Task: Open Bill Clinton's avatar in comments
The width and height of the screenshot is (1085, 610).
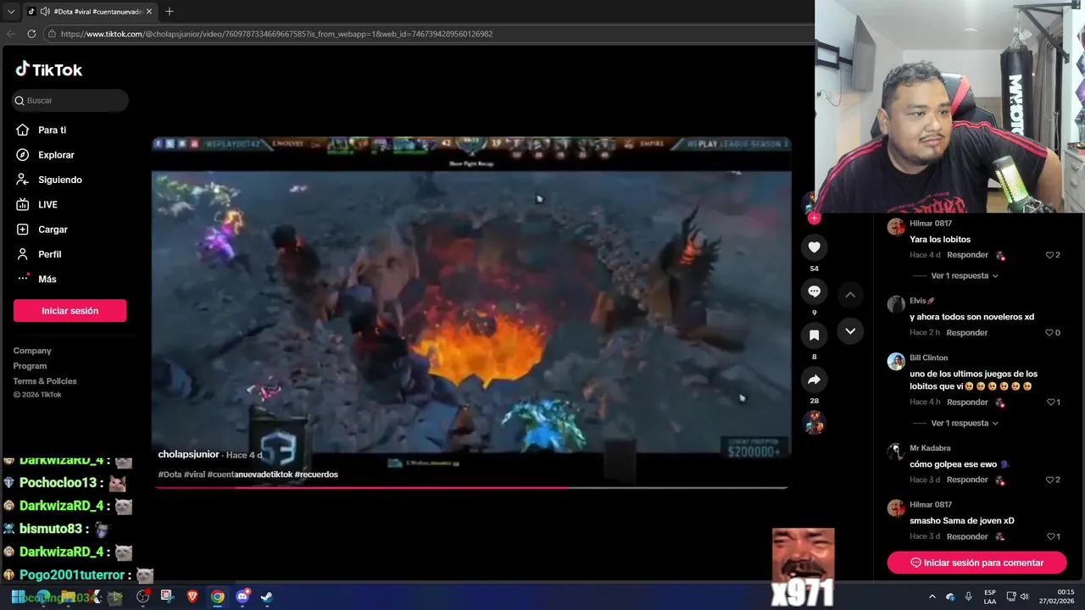Action: pos(896,362)
